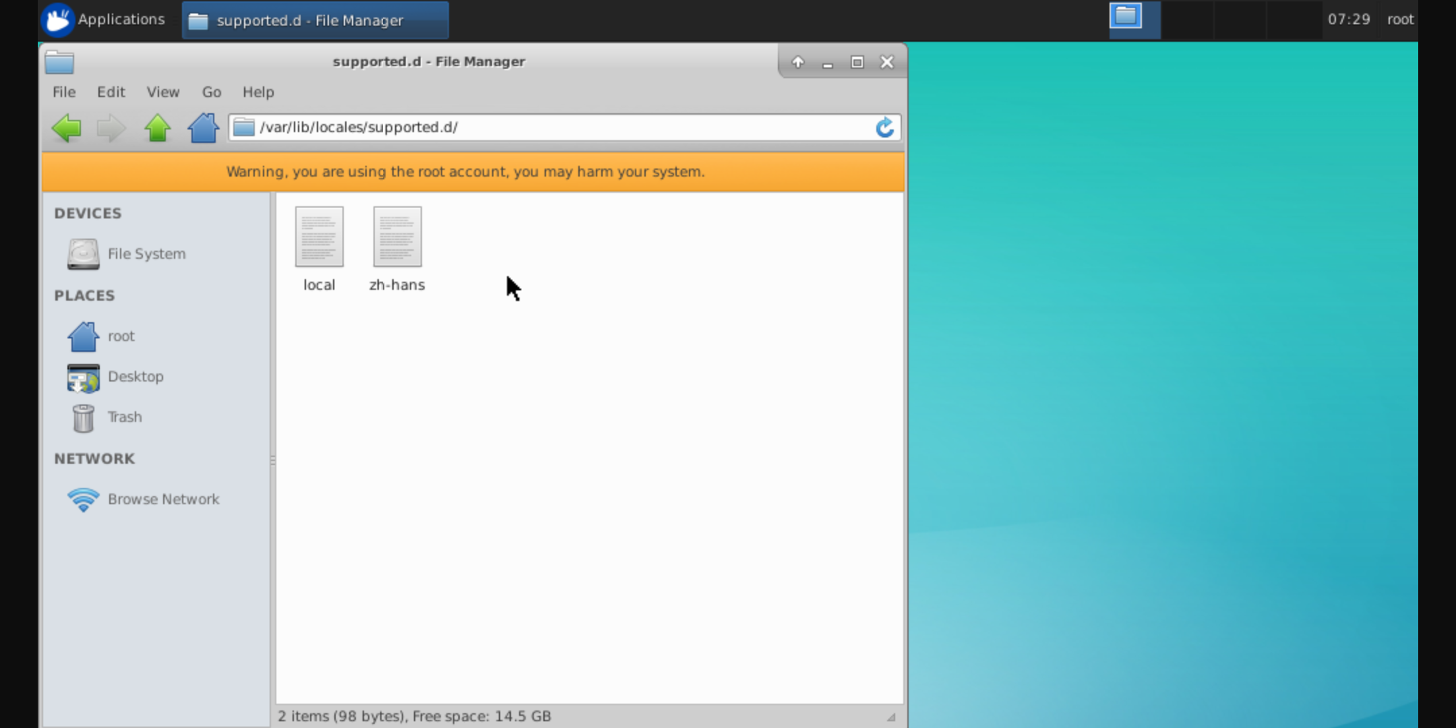Open the File menu
This screenshot has height=728, width=1456.
63,92
